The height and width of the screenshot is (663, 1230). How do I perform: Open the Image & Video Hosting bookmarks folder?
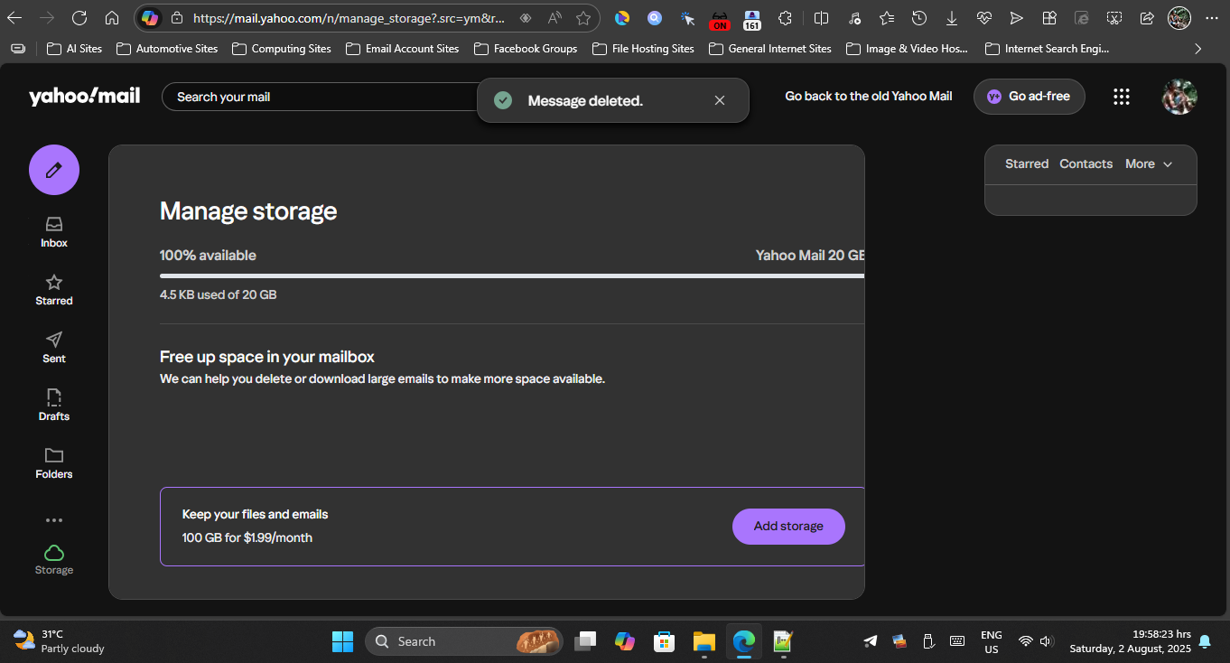(908, 49)
